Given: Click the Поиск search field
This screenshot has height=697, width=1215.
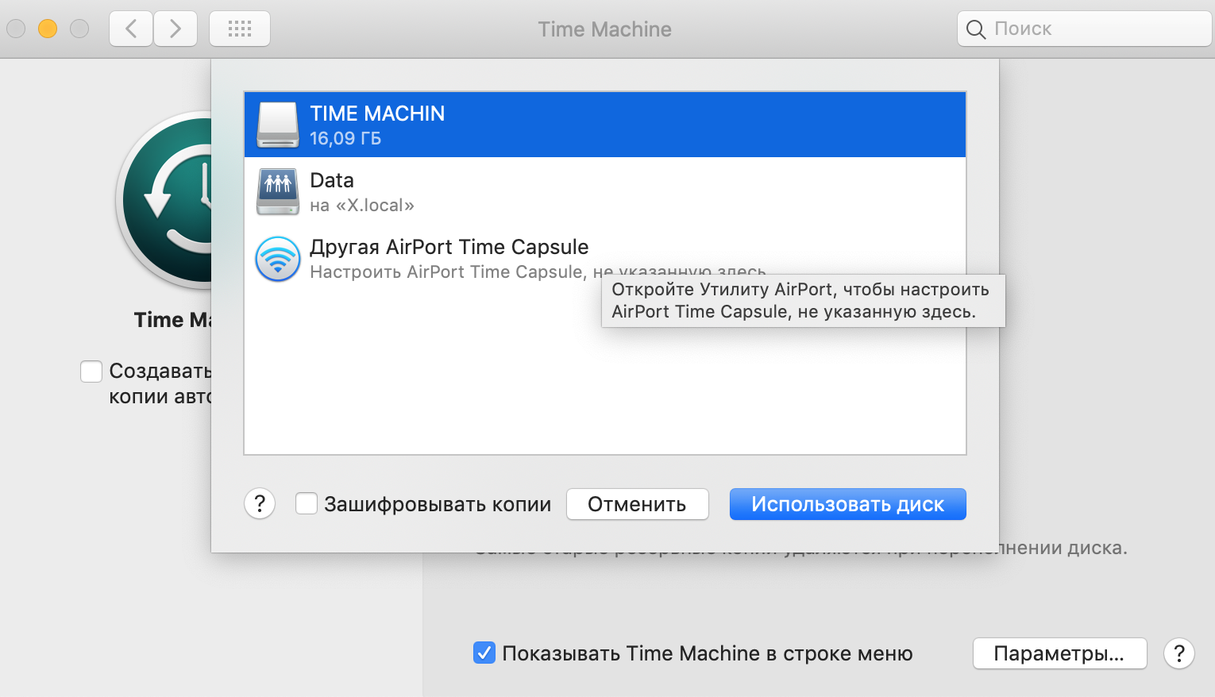Looking at the screenshot, I should pyautogui.click(x=1084, y=29).
